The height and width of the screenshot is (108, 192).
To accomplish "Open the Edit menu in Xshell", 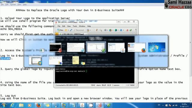I will (x=64, y=26).
